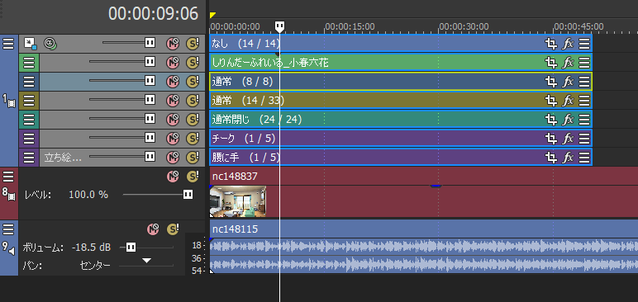Open pan/crop on the 腰に手 (1 / 5) clip
Screen dimensions: 638x302
pyautogui.click(x=551, y=158)
